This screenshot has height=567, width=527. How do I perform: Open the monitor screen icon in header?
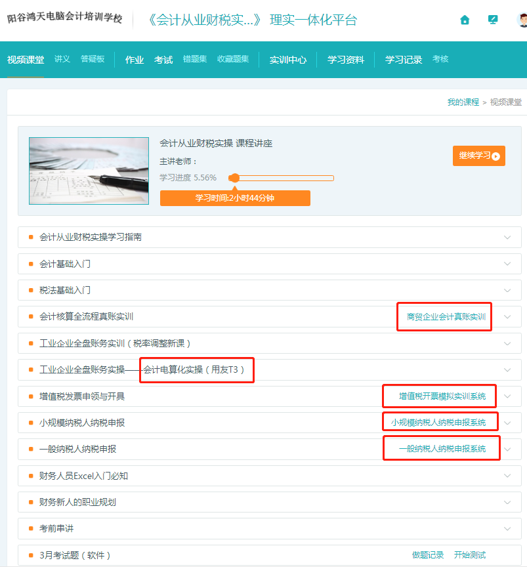tap(493, 20)
